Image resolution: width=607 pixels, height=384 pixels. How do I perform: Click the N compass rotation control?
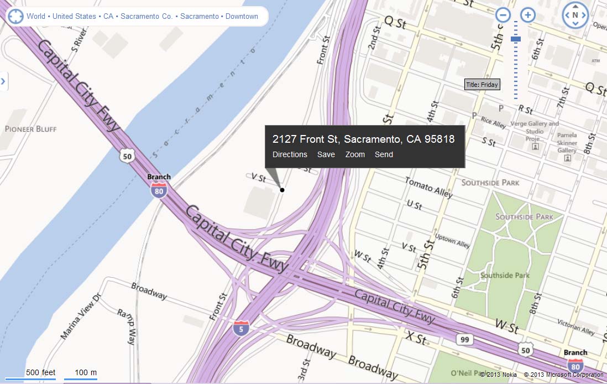coord(575,15)
